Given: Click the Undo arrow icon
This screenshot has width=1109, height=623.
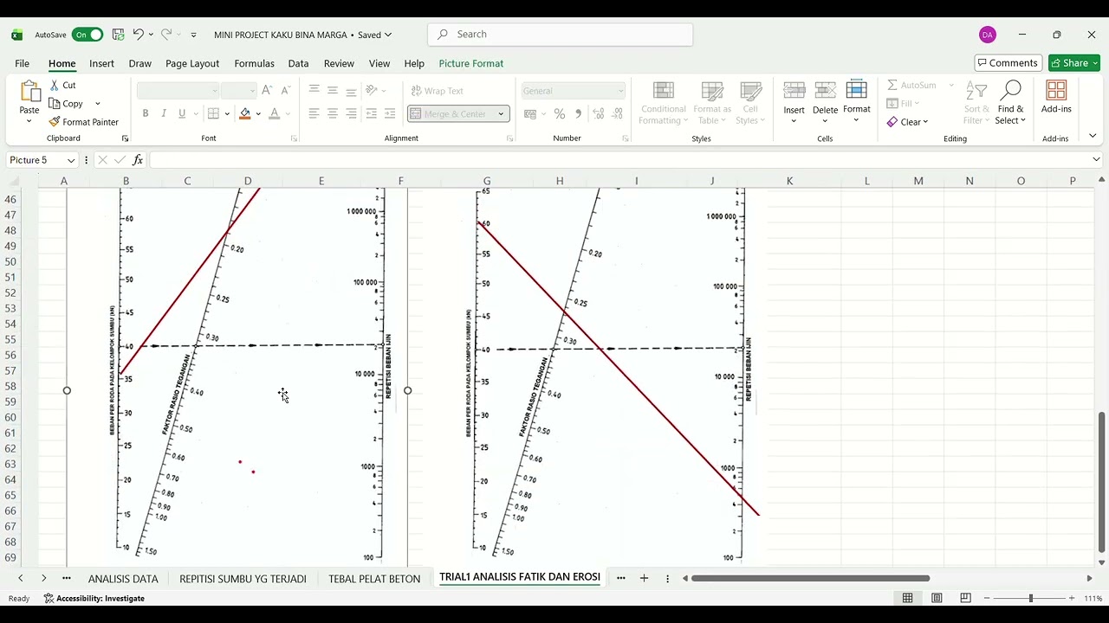Looking at the screenshot, I should (x=138, y=35).
